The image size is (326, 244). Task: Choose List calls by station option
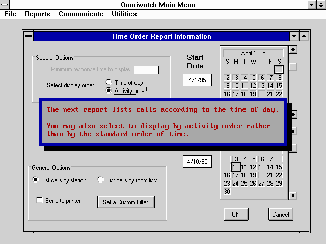click(35, 180)
